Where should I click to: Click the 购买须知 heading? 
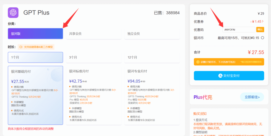click(200, 114)
